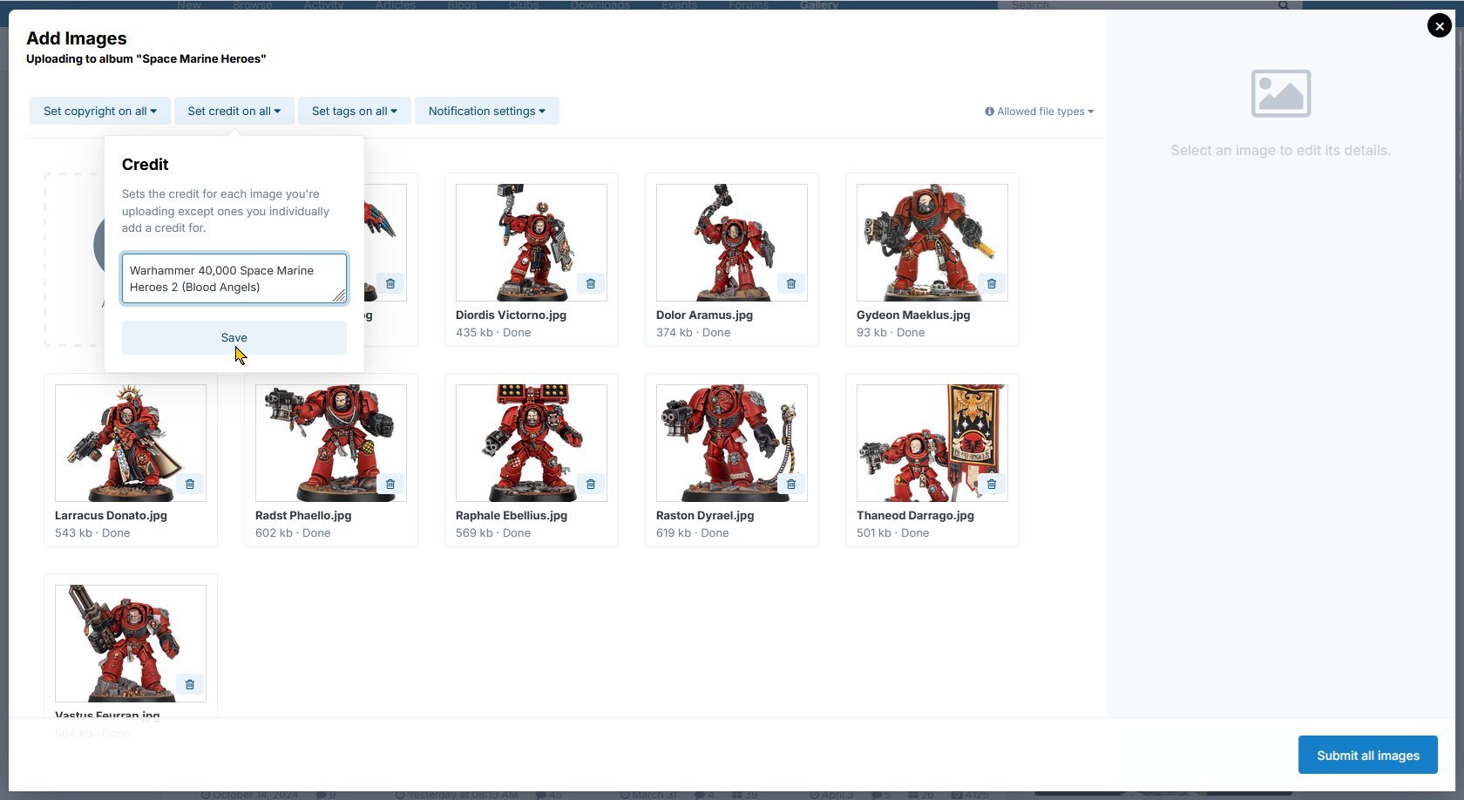The width and height of the screenshot is (1464, 800).
Task: Collapse the Set credit on all dropdown
Action: (234, 112)
